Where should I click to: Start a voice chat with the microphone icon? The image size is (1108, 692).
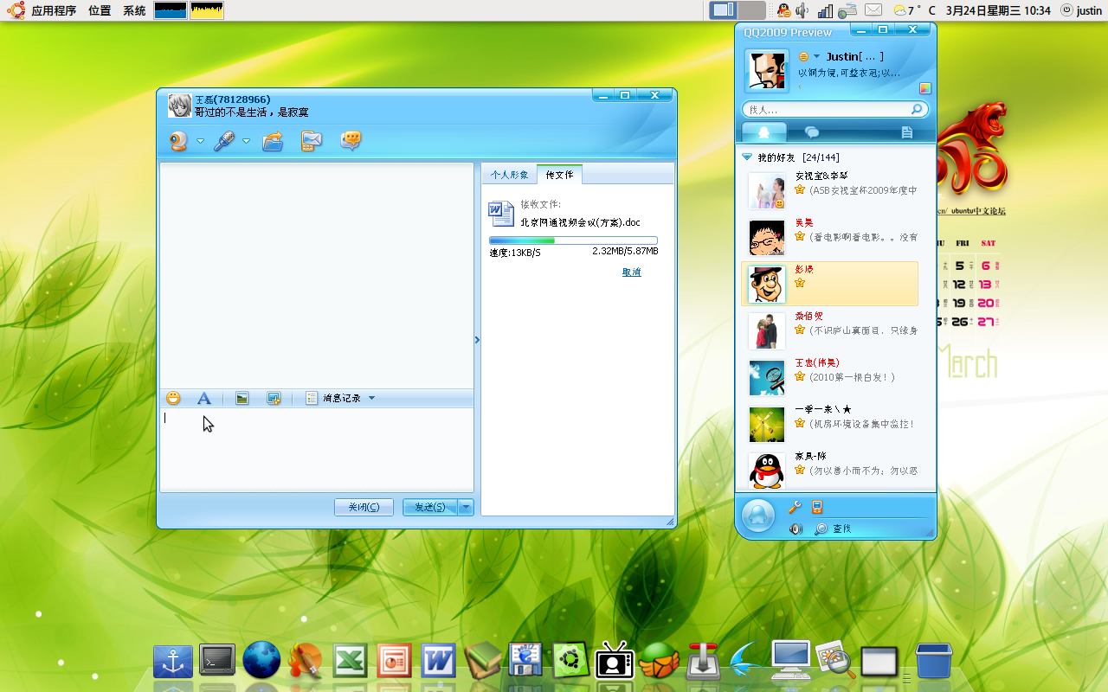pyautogui.click(x=224, y=141)
